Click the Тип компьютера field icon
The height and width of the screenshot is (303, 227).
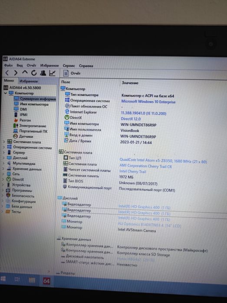[67, 94]
